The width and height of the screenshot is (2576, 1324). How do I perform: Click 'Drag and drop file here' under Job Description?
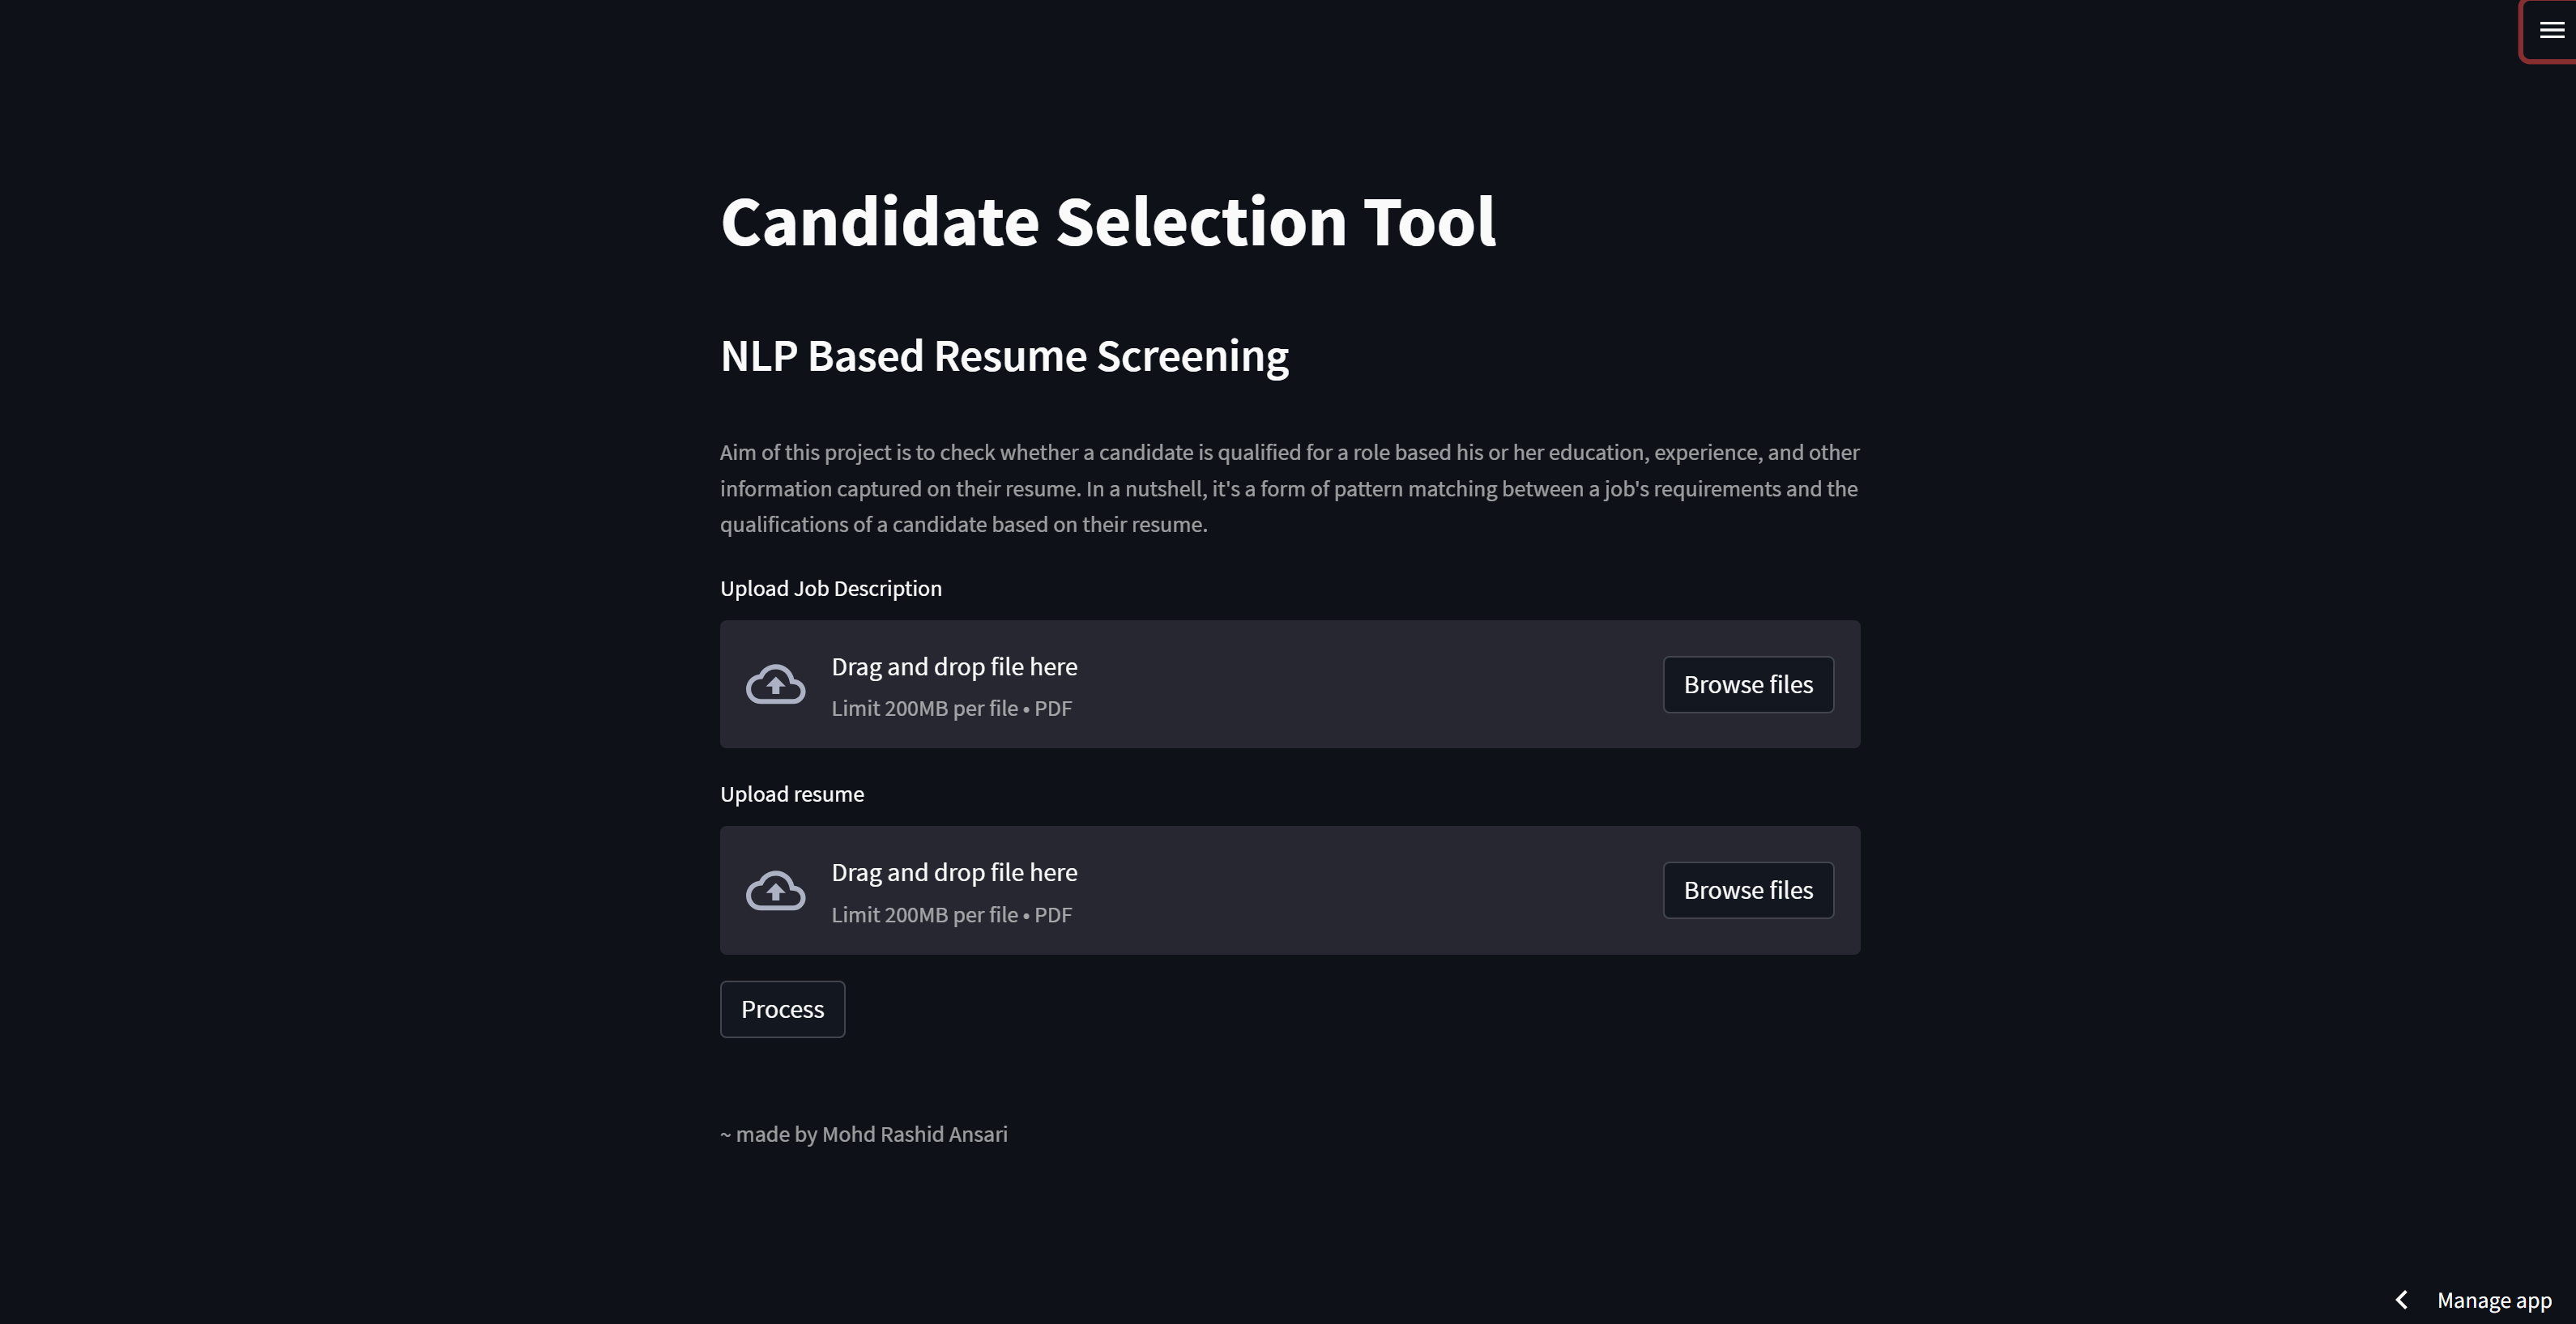[x=954, y=666]
